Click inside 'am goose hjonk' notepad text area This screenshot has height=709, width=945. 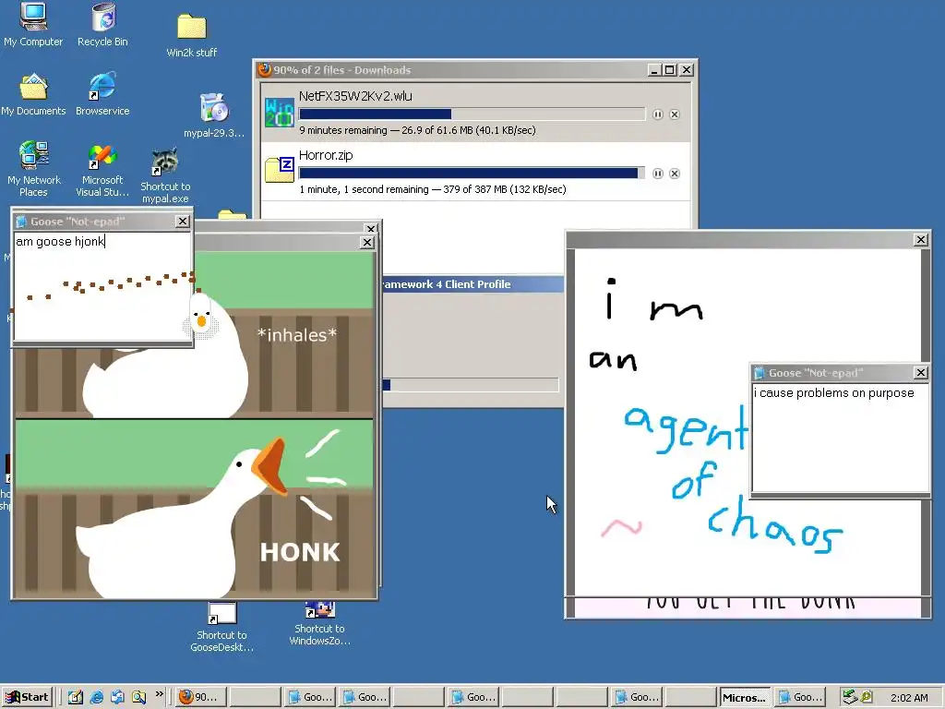click(102, 287)
